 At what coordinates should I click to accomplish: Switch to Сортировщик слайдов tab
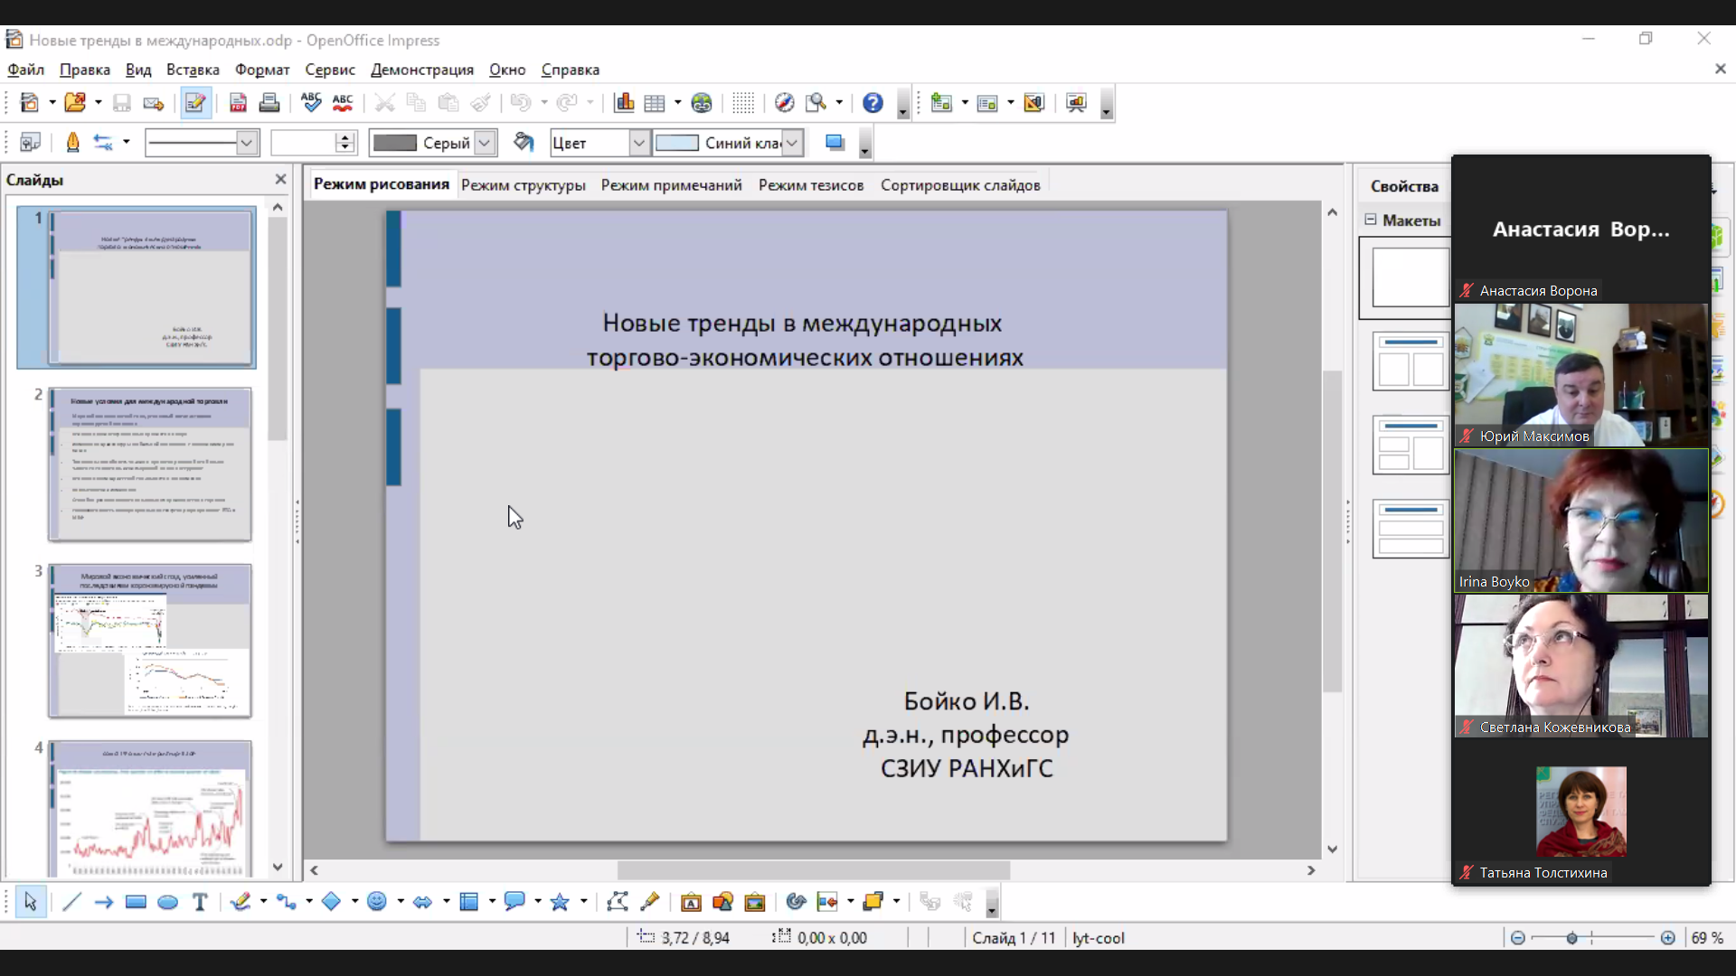click(x=960, y=185)
